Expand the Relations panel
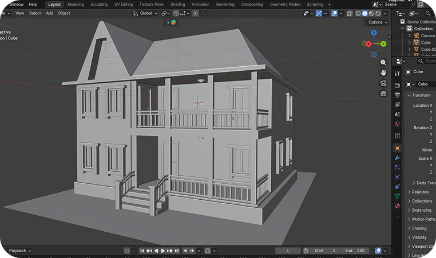Screen dimensions: 436x258 click(420, 192)
